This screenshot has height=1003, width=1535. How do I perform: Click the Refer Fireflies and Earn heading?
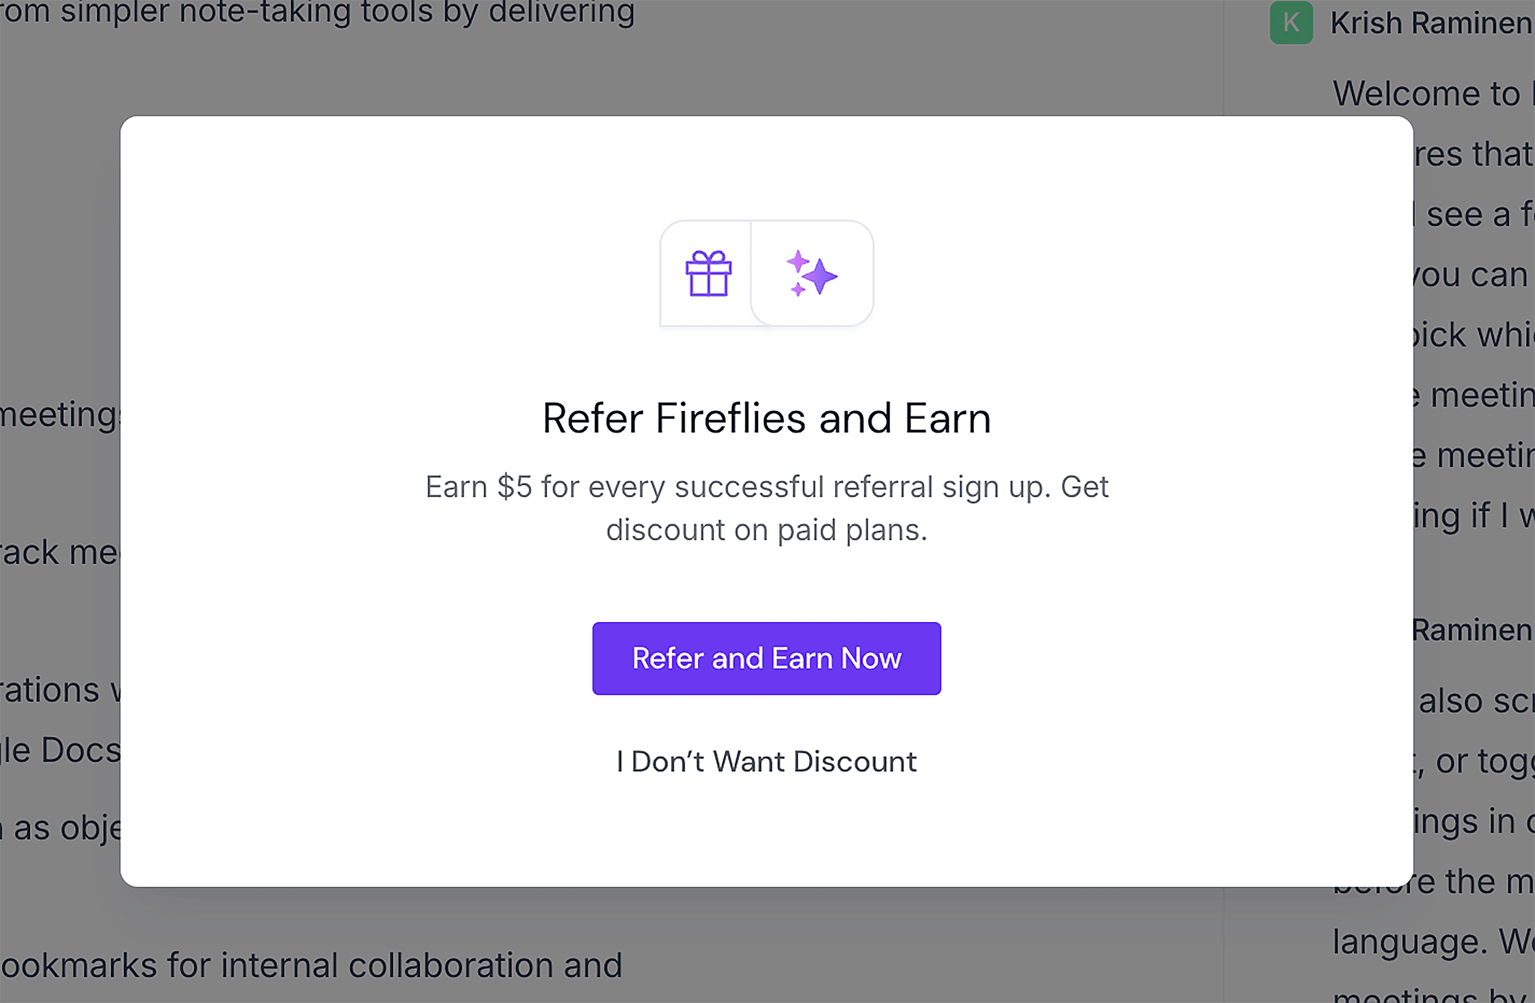[x=766, y=419]
